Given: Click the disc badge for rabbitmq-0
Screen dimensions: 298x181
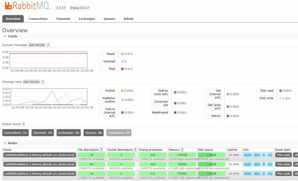Looking at the screenshot, I should (x=257, y=155).
